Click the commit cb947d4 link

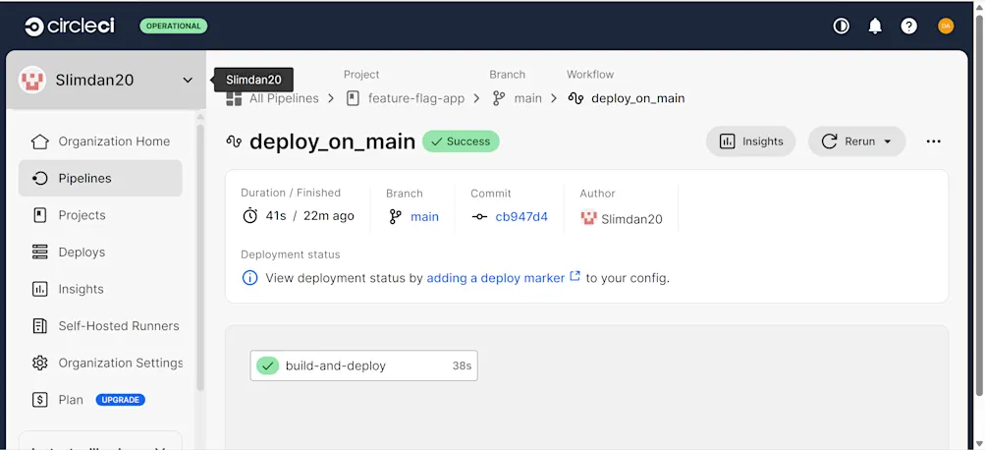click(x=521, y=217)
